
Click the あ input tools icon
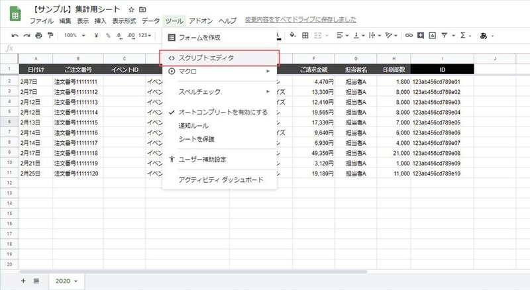(x=484, y=36)
